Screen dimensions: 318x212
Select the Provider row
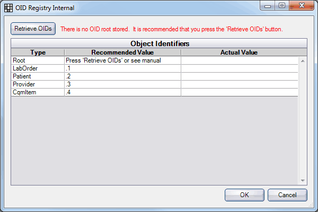click(x=38, y=84)
